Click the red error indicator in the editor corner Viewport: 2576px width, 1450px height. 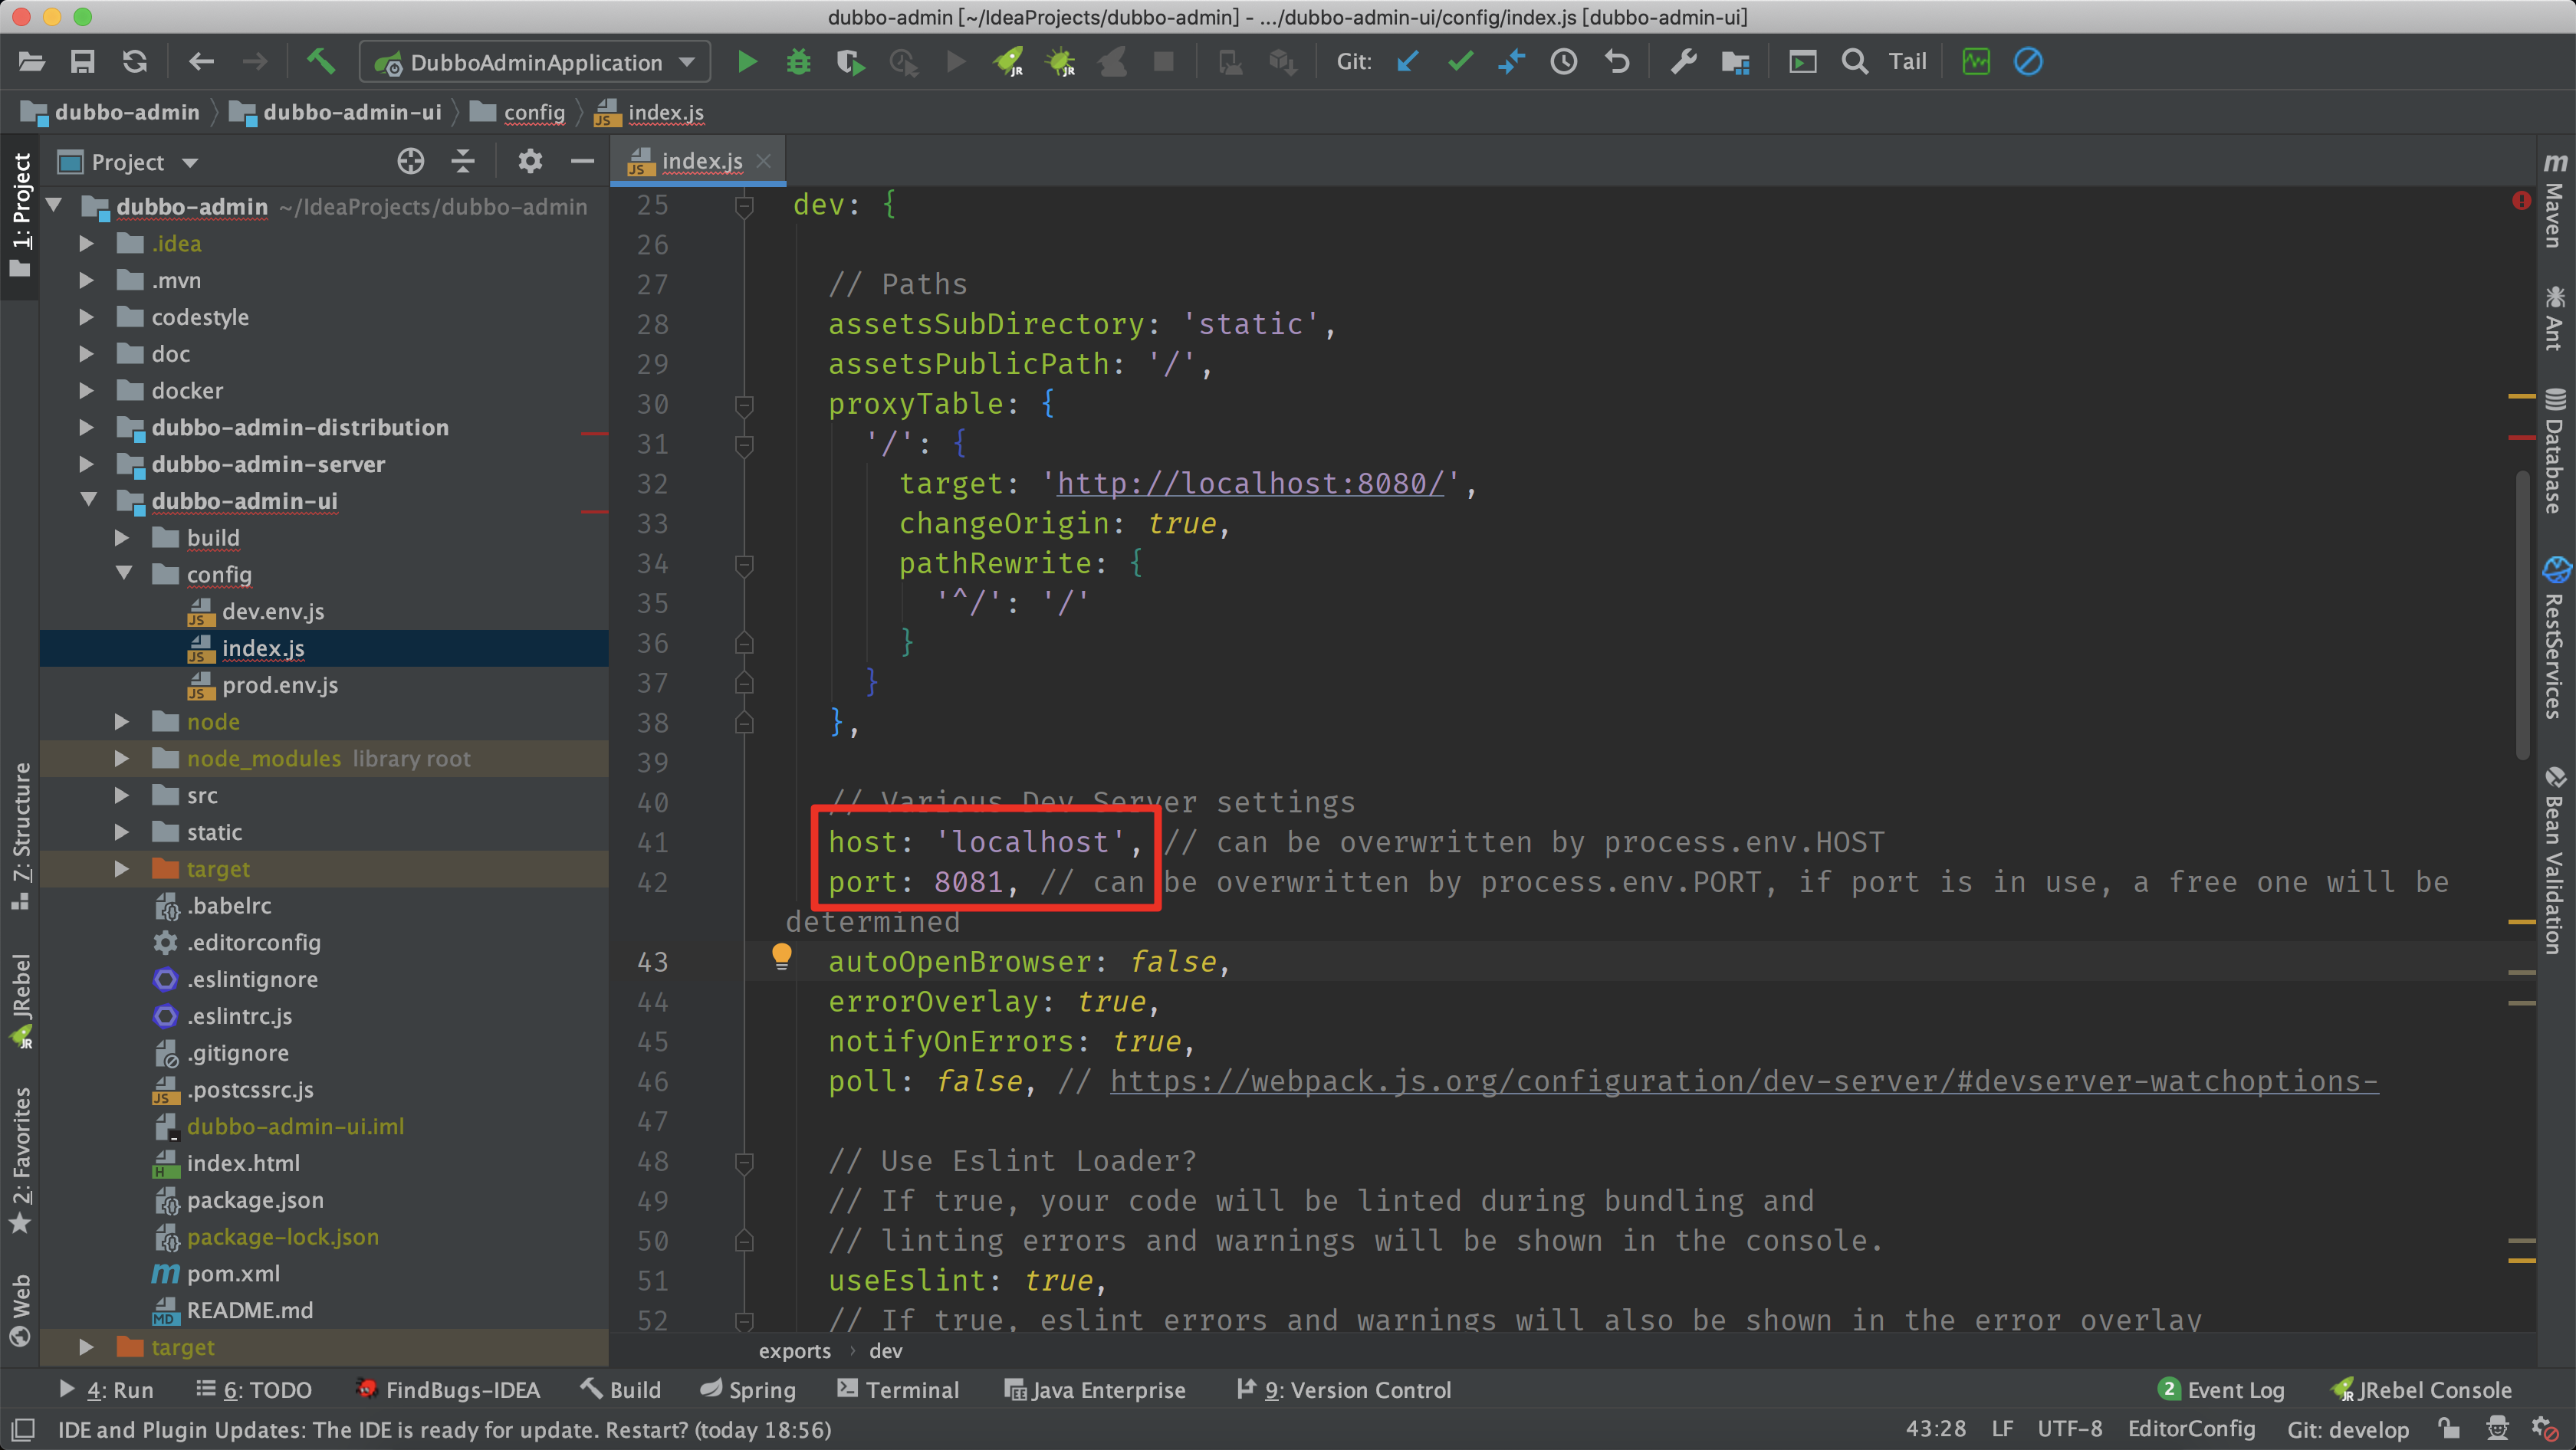pyautogui.click(x=2521, y=201)
